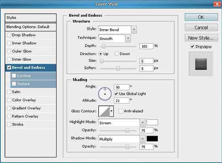
Task: Select the Drop Shadow label in the styles list
Action: coord(24,35)
